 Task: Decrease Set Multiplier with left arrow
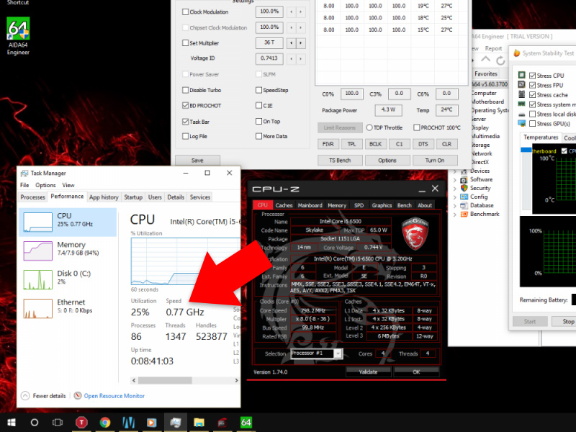coord(292,43)
